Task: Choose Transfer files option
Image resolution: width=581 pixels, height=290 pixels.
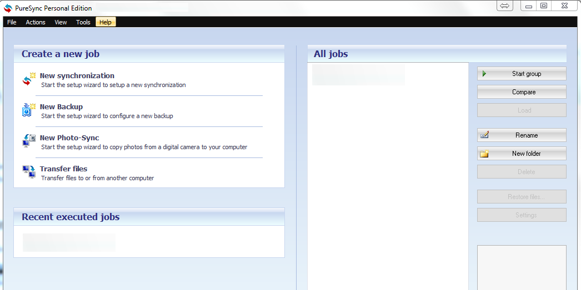Action: point(64,169)
